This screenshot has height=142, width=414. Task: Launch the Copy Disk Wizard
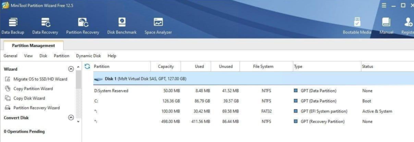tap(29, 98)
